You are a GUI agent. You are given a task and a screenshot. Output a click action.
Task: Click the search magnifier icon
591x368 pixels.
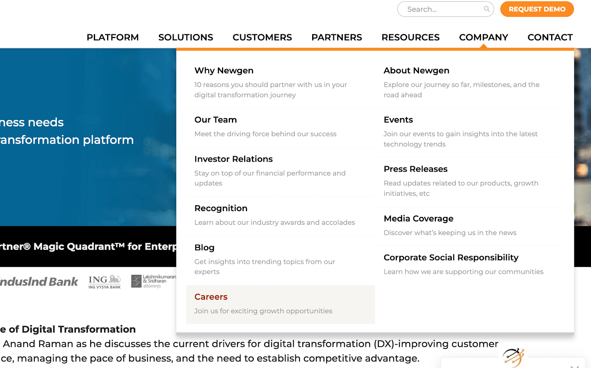tap(486, 9)
